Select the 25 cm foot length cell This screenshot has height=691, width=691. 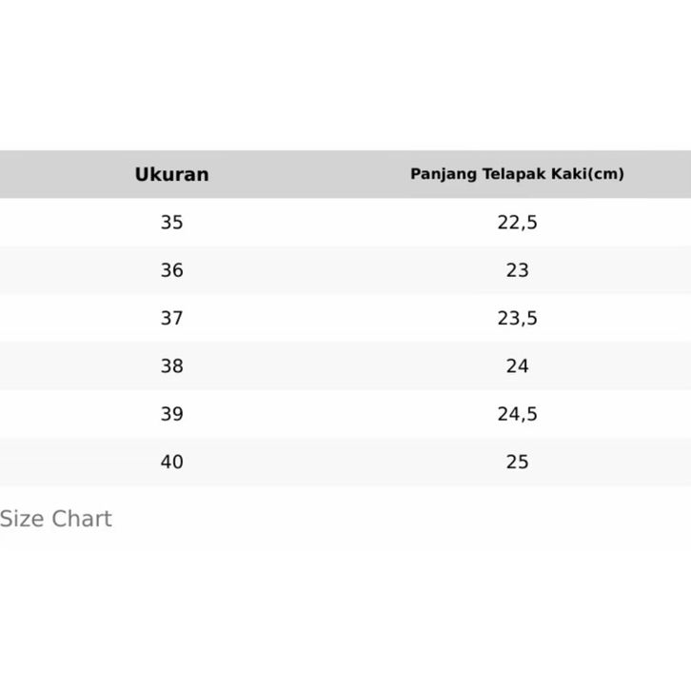pos(517,462)
